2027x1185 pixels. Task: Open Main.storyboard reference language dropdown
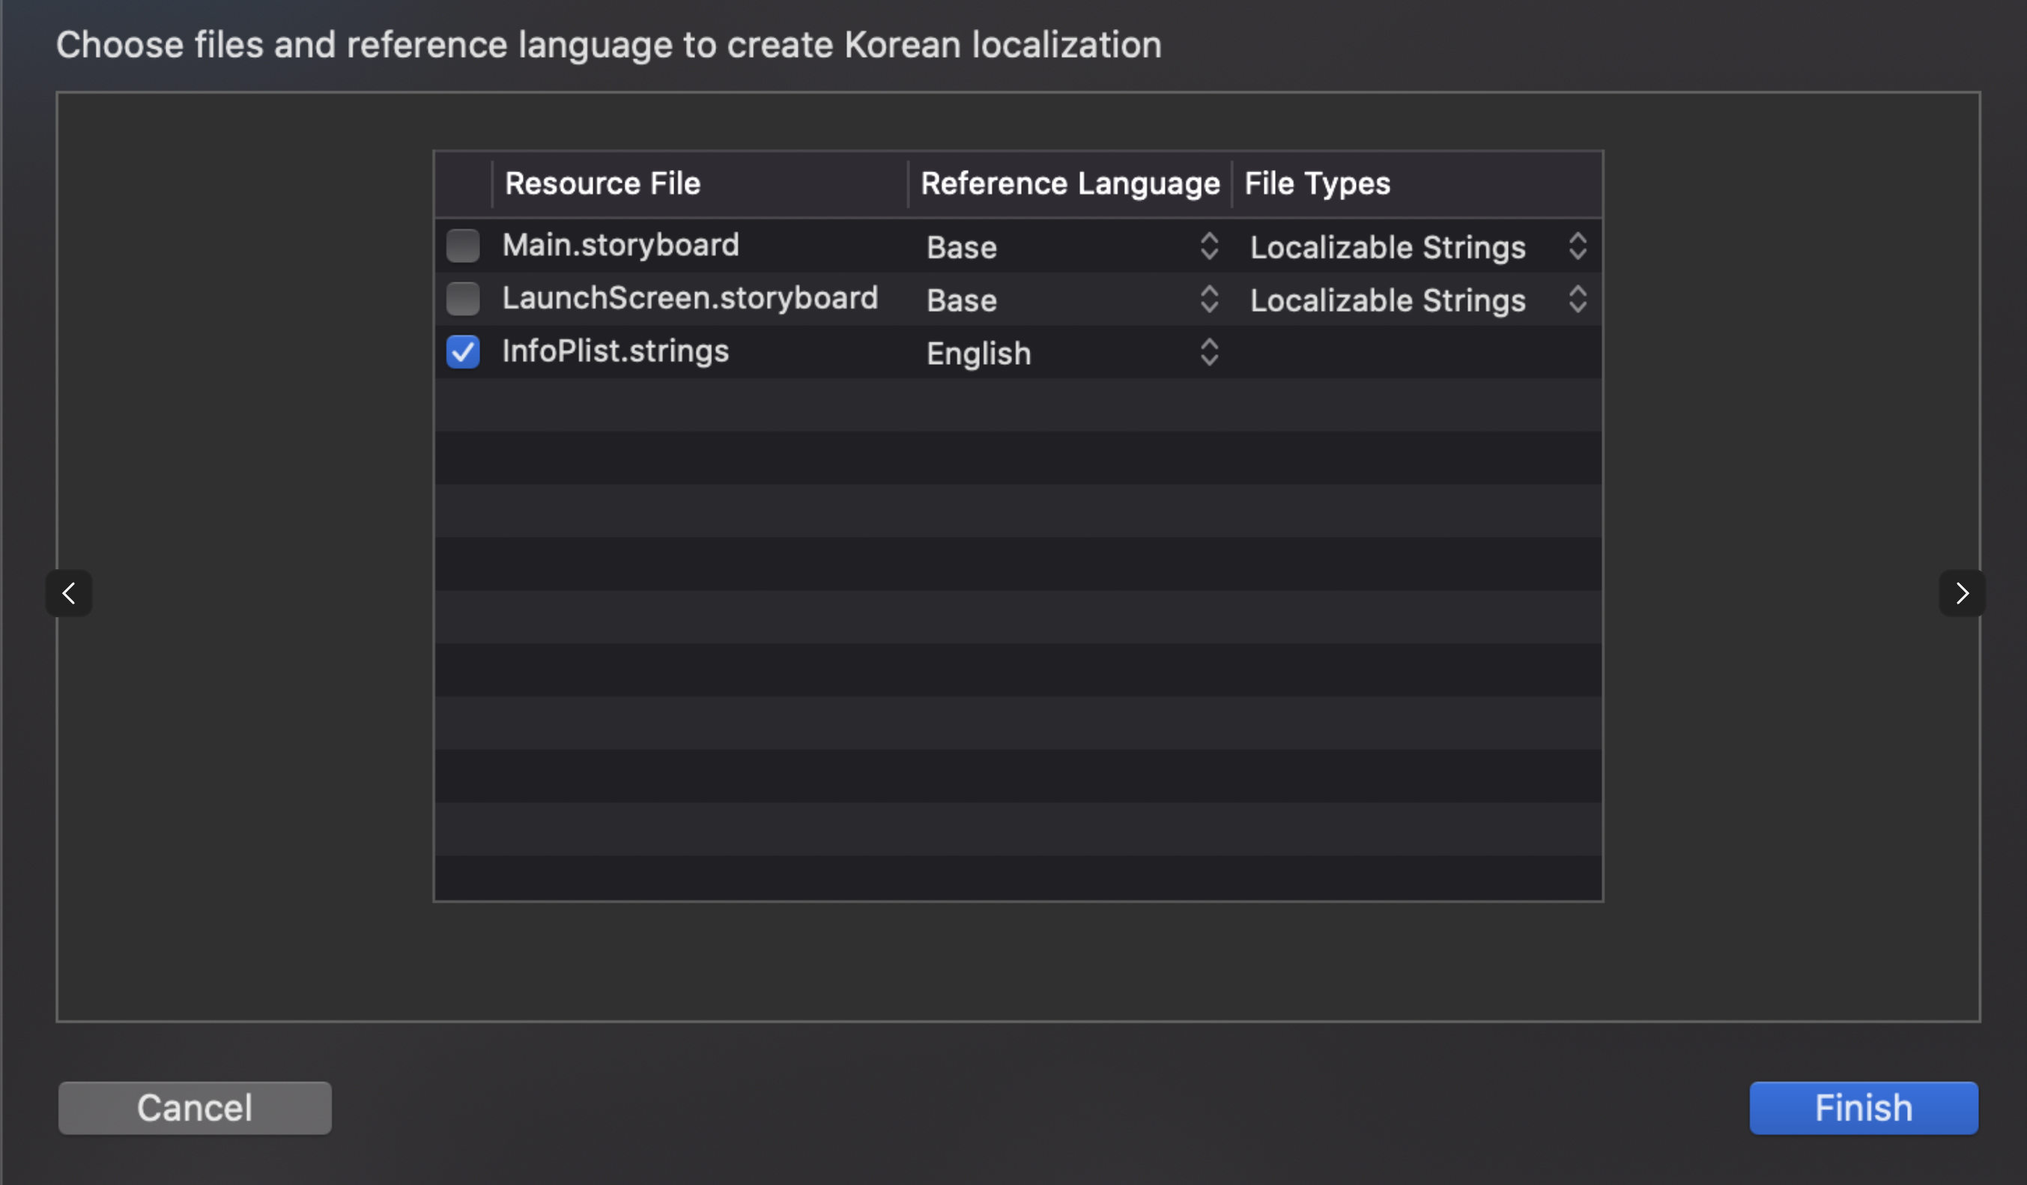[1071, 247]
